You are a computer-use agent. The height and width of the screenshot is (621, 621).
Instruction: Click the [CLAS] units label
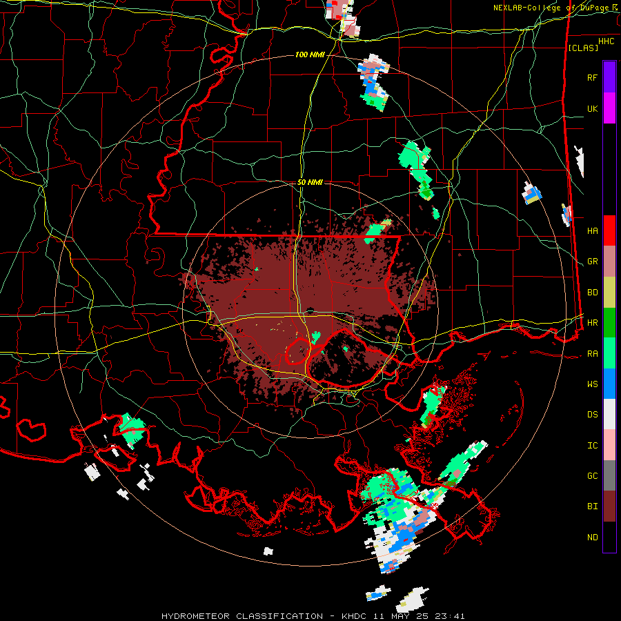pos(583,48)
